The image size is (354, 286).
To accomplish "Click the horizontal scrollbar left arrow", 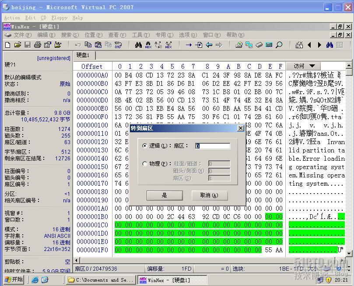I will pos(76,261).
